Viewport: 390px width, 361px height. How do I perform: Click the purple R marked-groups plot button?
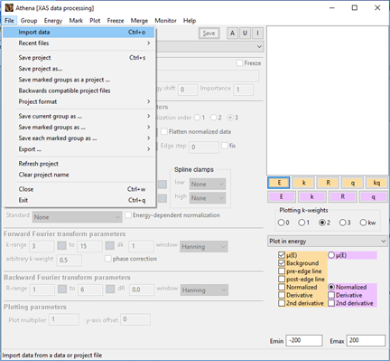[x=343, y=196]
